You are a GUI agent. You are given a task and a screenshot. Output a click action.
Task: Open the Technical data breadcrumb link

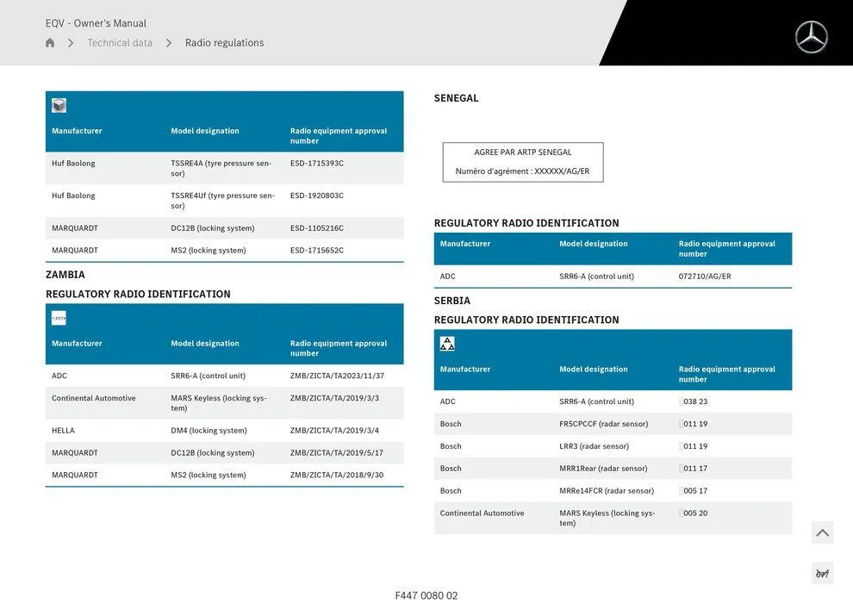(x=121, y=41)
